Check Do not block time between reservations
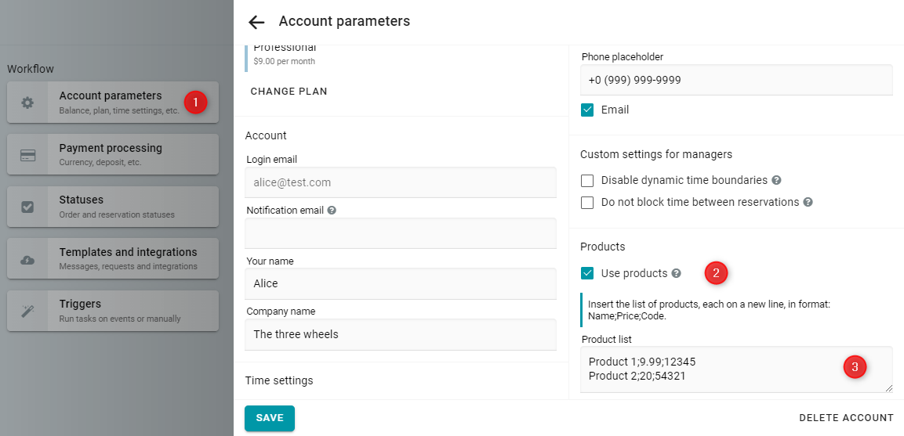This screenshot has width=904, height=436. (x=587, y=202)
